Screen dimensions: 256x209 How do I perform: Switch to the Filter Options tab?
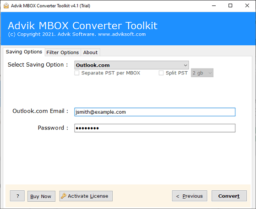[63, 52]
